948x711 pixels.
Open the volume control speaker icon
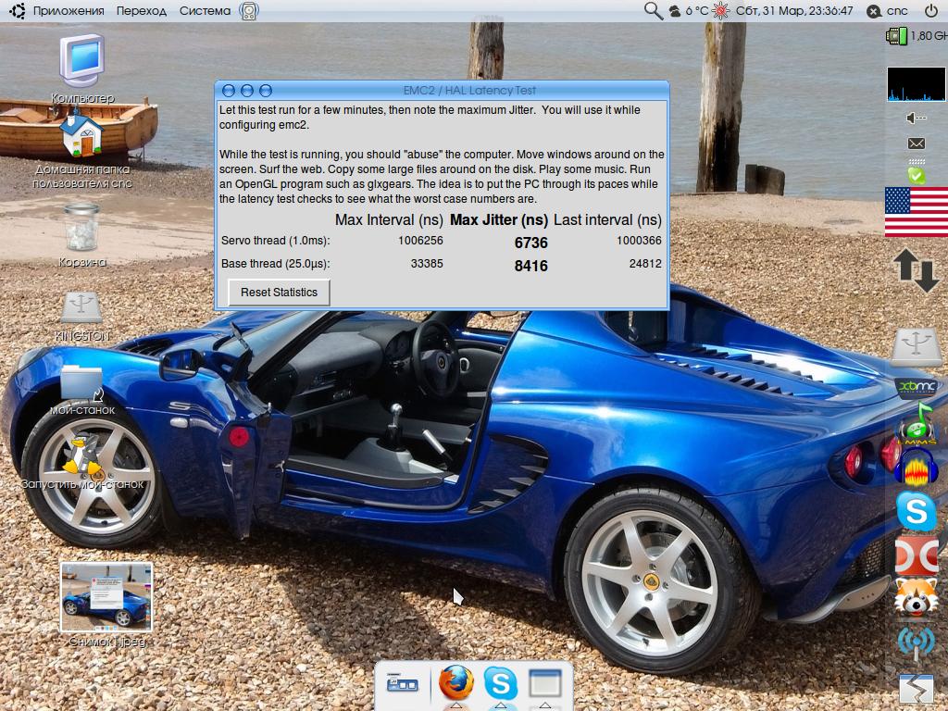(x=916, y=118)
